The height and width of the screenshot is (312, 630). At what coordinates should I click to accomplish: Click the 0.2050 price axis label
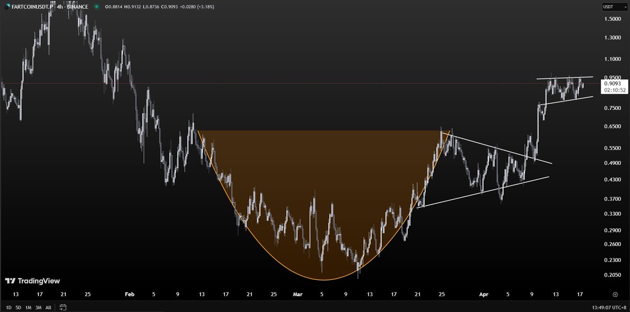point(613,275)
